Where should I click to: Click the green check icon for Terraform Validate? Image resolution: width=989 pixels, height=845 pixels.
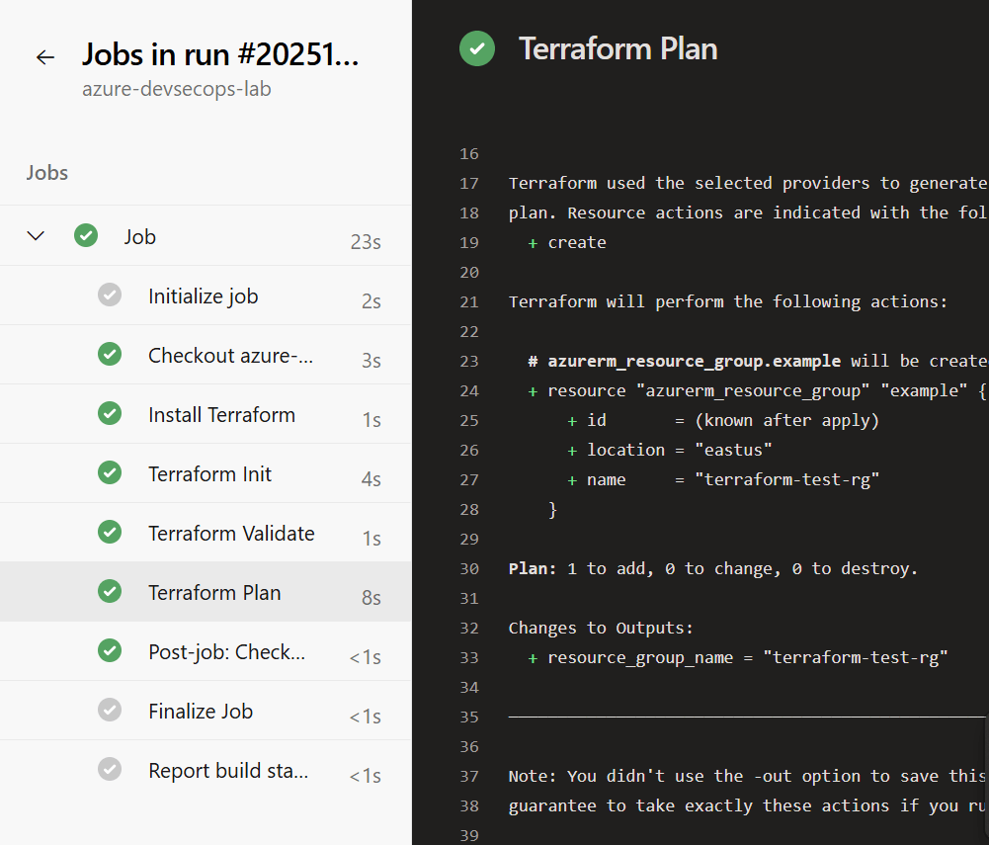[x=110, y=533]
